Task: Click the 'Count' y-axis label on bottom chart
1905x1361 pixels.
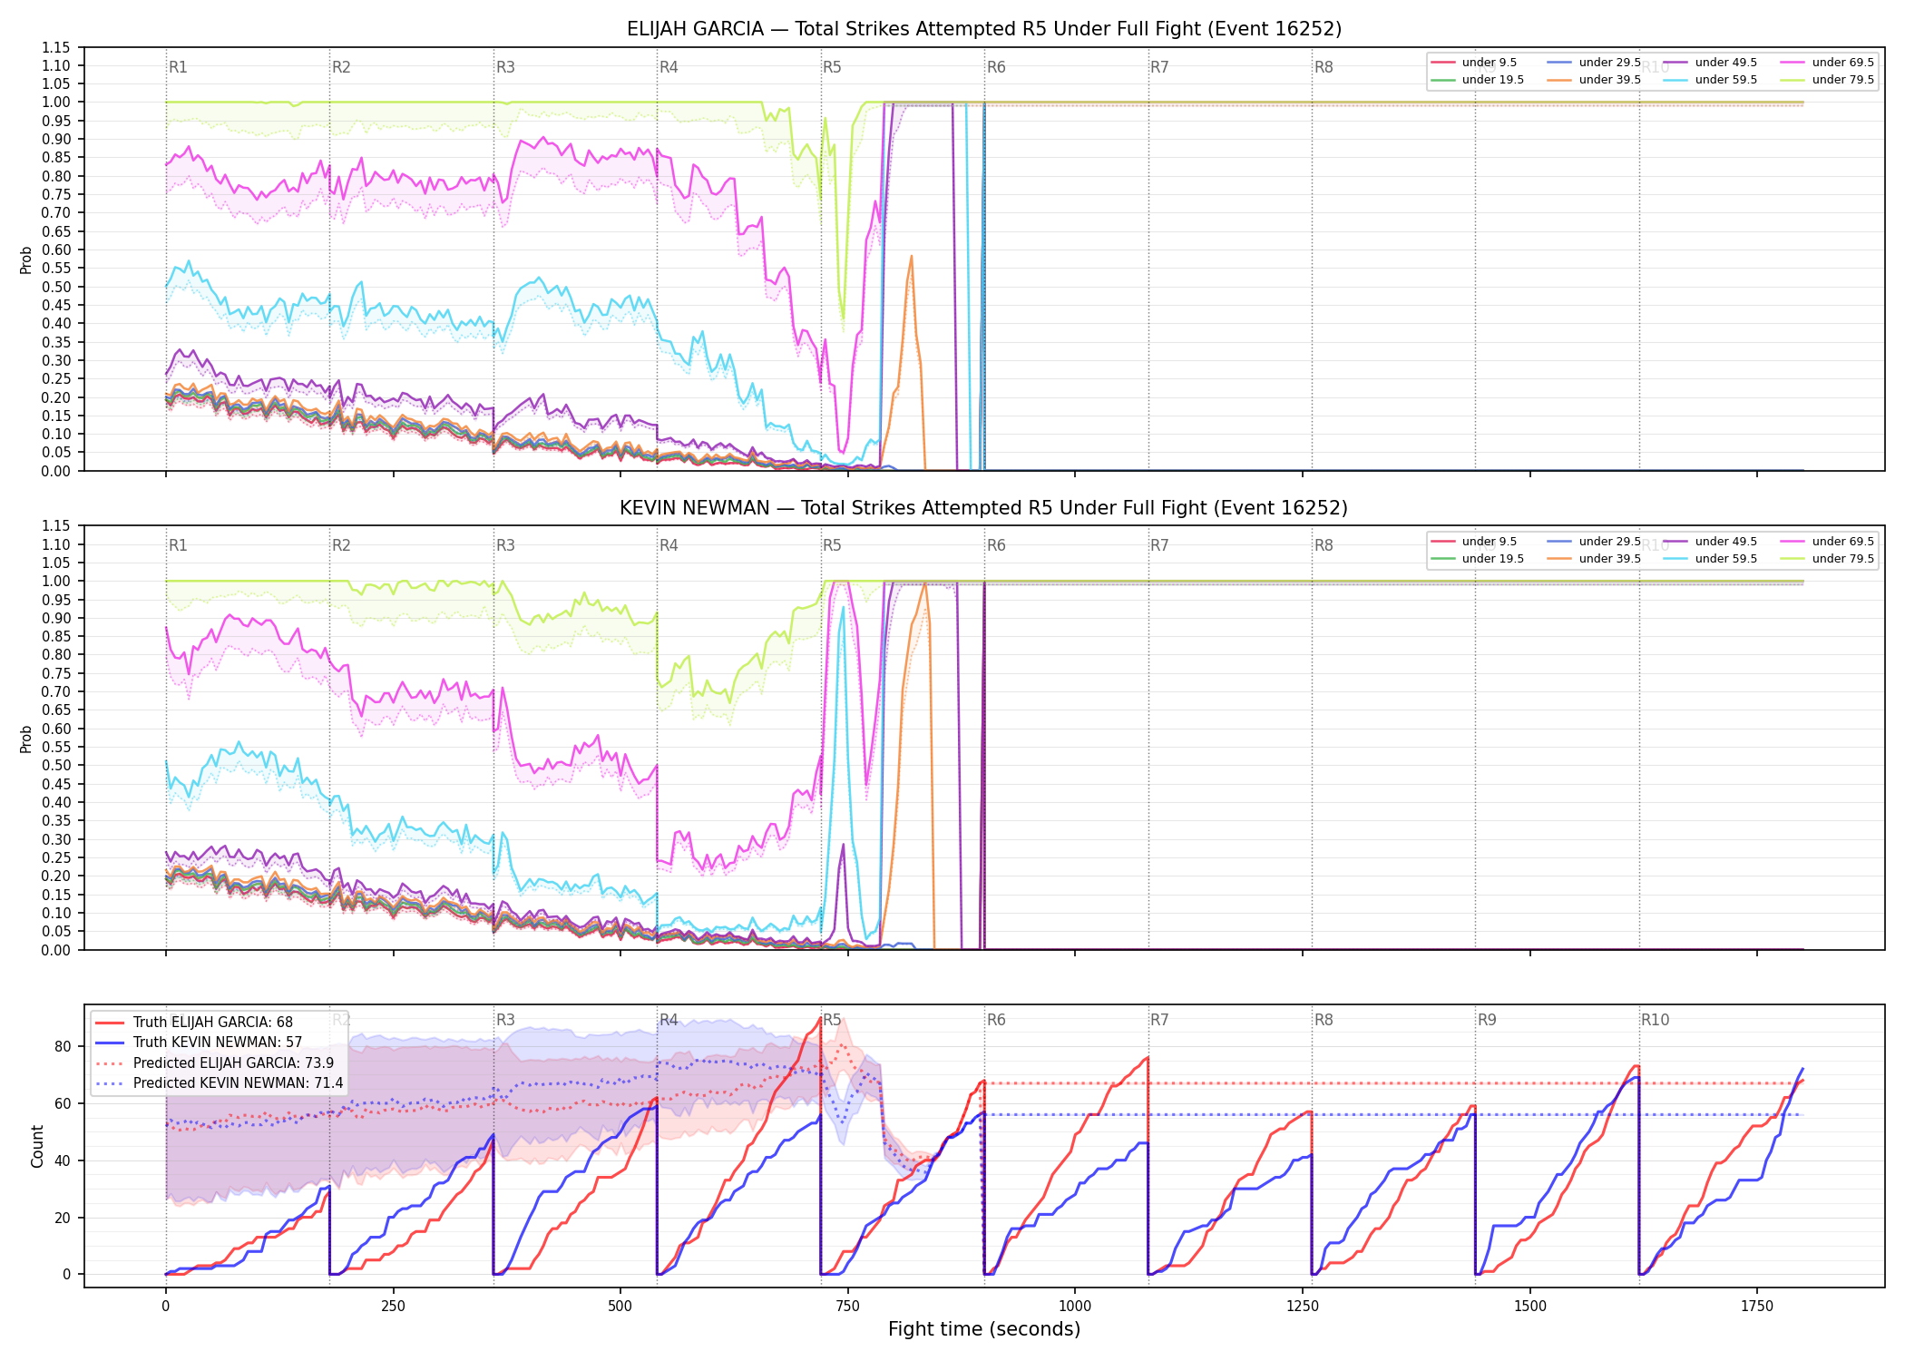Action: coord(37,1146)
